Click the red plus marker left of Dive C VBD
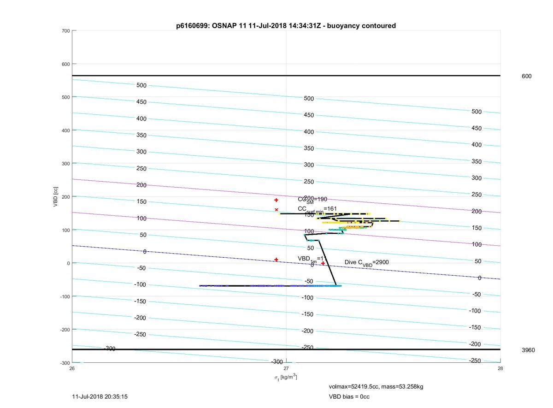Image resolution: width=553 pixels, height=408 pixels. click(323, 263)
